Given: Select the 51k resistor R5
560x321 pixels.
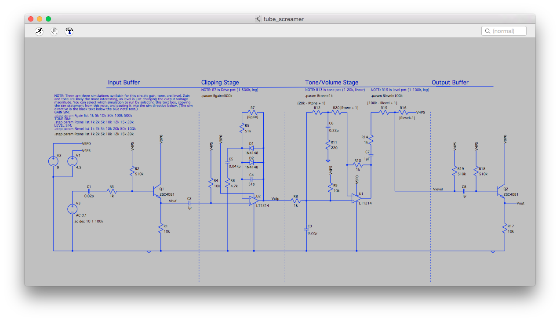Looking at the screenshot, I should (241, 129).
